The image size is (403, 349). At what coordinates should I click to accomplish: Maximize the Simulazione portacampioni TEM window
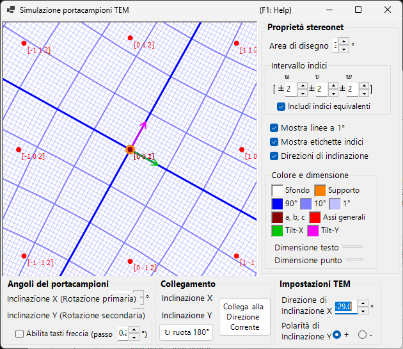point(358,10)
